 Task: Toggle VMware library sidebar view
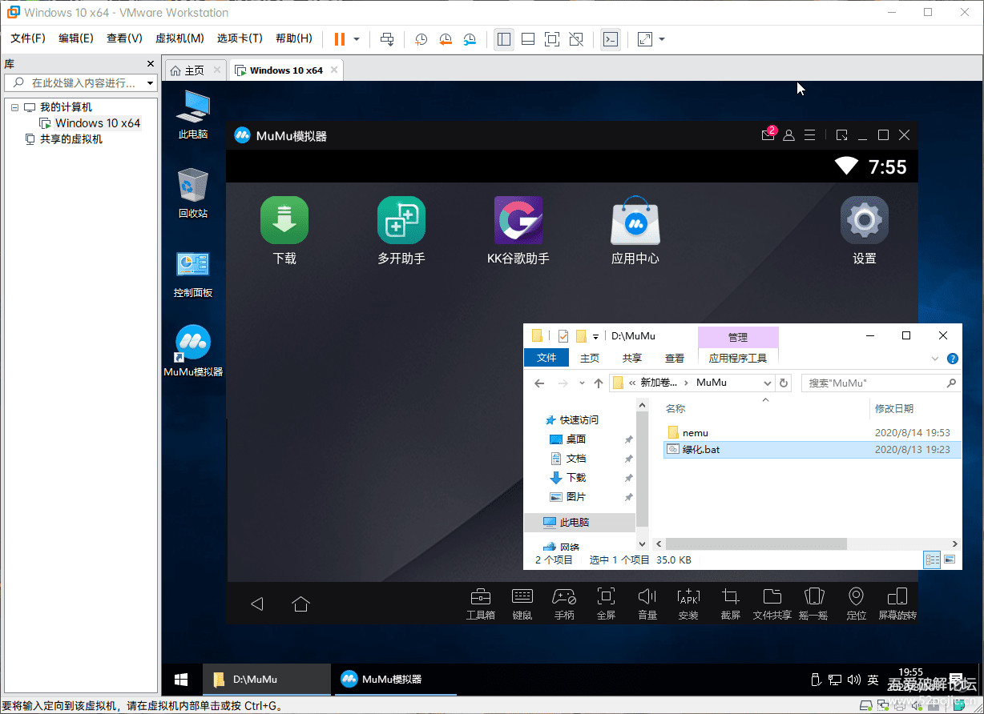[503, 39]
